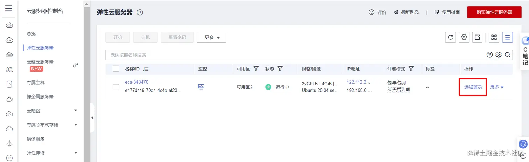Open 镜像服务 in sidebar
The width and height of the screenshot is (529, 162).
36,139
